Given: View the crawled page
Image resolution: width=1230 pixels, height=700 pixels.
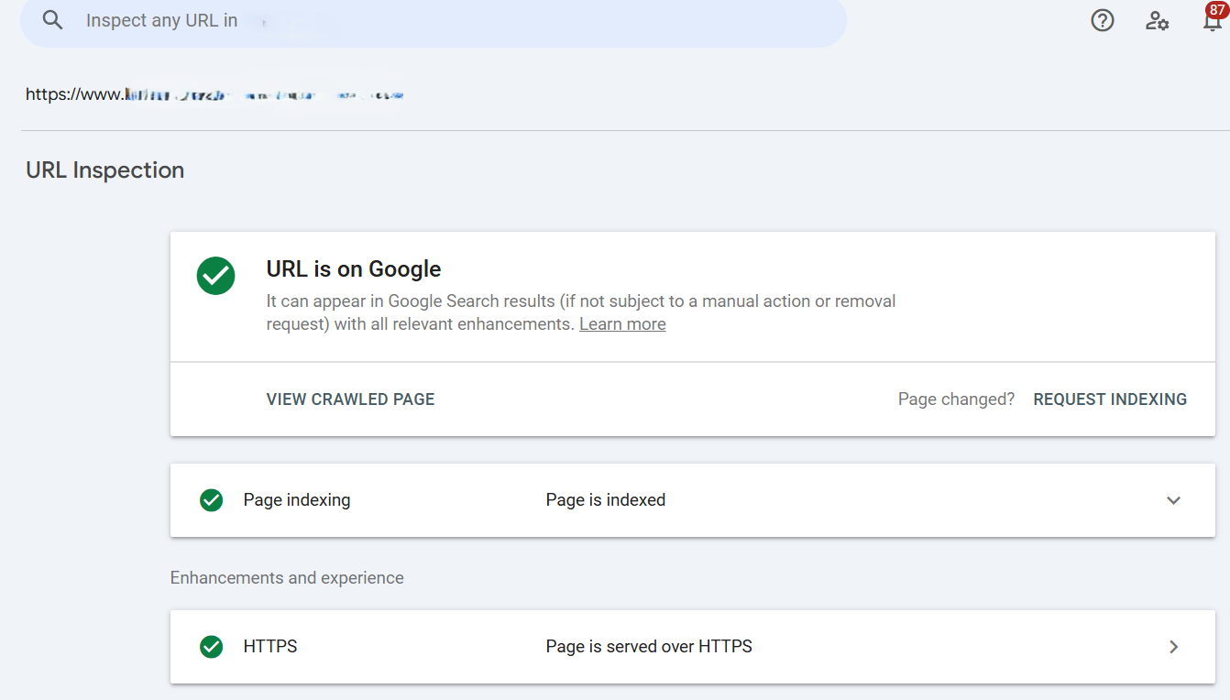Looking at the screenshot, I should [x=350, y=399].
